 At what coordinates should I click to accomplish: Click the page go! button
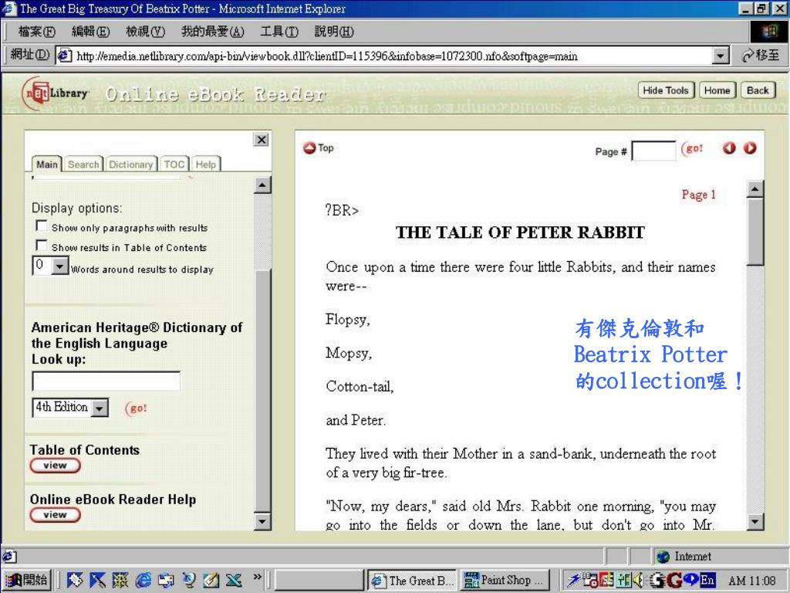(x=692, y=149)
